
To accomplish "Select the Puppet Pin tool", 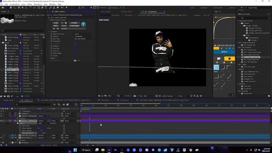I will [x=66, y=8].
